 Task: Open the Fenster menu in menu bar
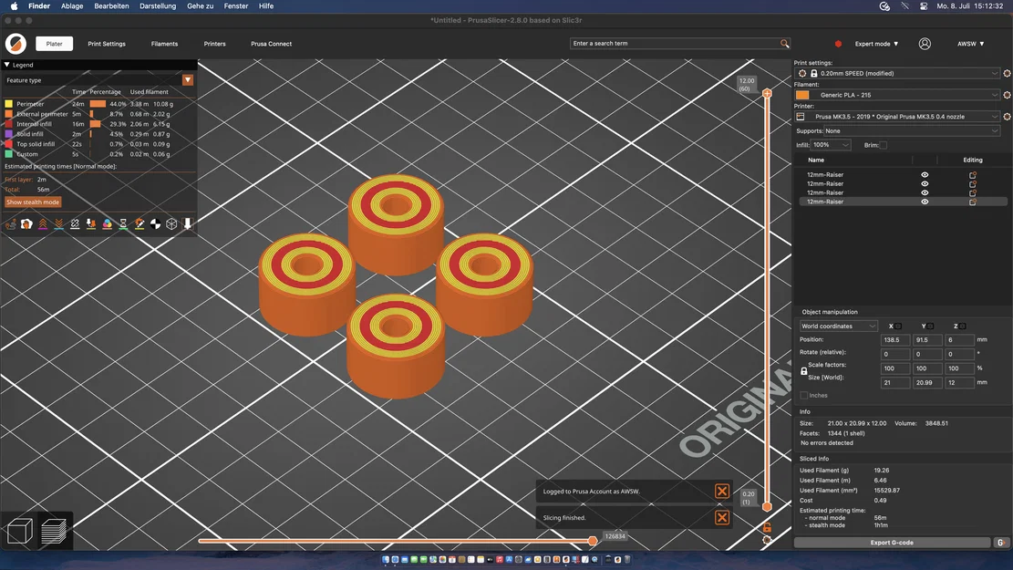click(236, 5)
